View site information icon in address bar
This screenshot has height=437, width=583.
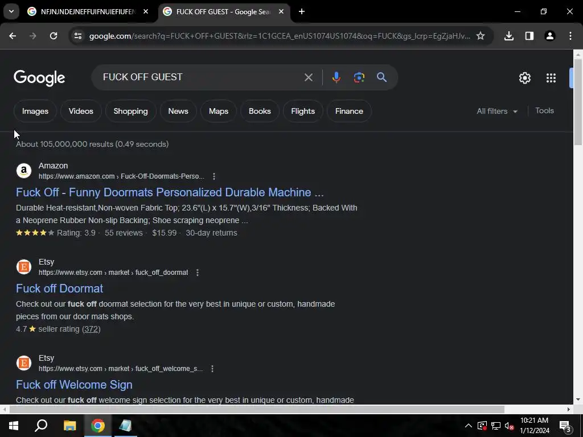77,36
